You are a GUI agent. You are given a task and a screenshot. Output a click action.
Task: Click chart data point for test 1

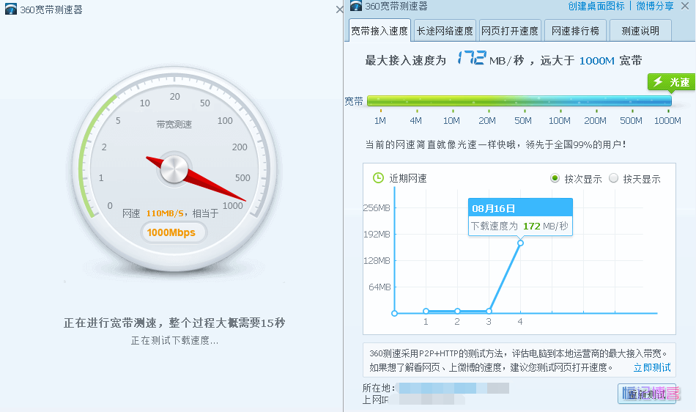click(426, 311)
